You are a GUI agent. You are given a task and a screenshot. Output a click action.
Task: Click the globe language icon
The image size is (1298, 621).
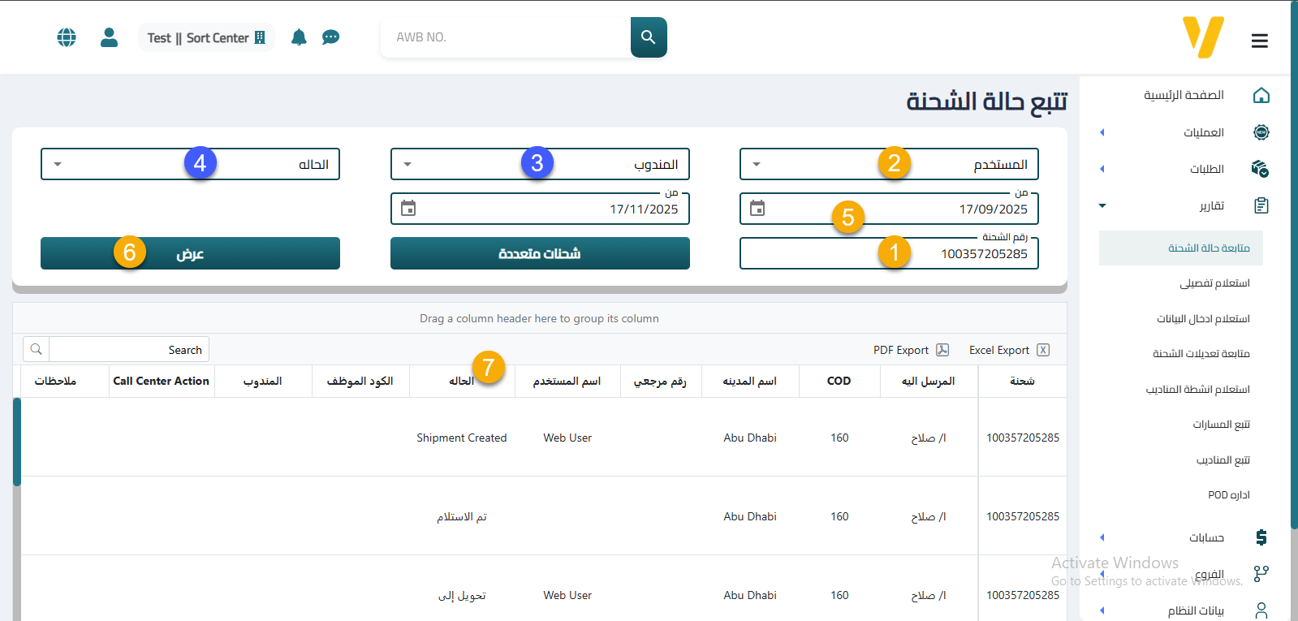pyautogui.click(x=67, y=37)
